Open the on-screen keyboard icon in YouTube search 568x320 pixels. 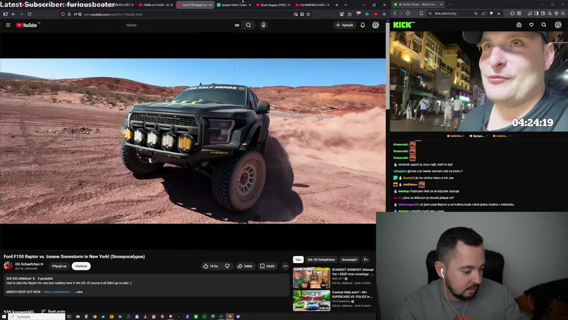237,25
